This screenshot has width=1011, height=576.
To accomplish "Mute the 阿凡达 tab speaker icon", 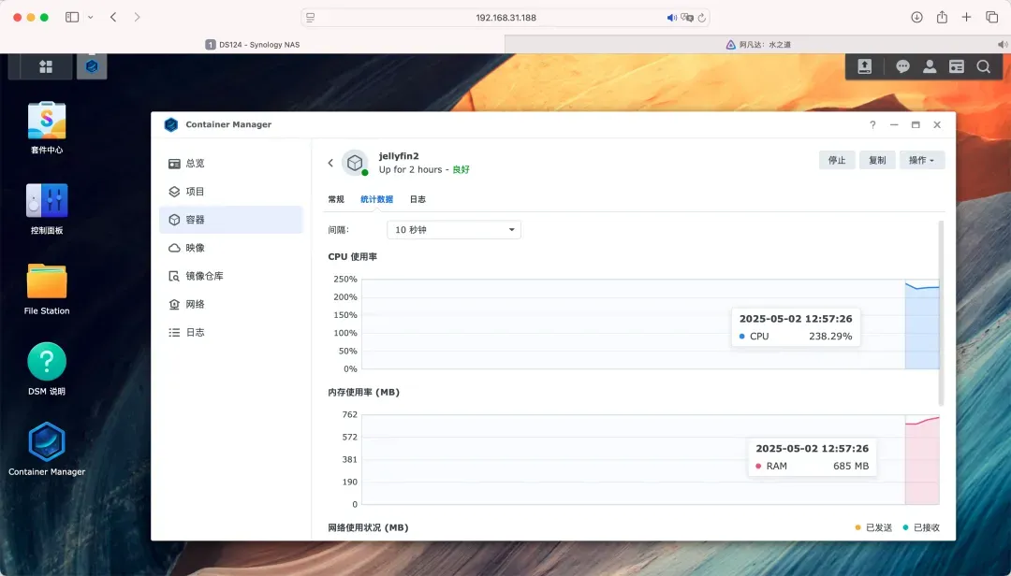I will (x=1002, y=45).
